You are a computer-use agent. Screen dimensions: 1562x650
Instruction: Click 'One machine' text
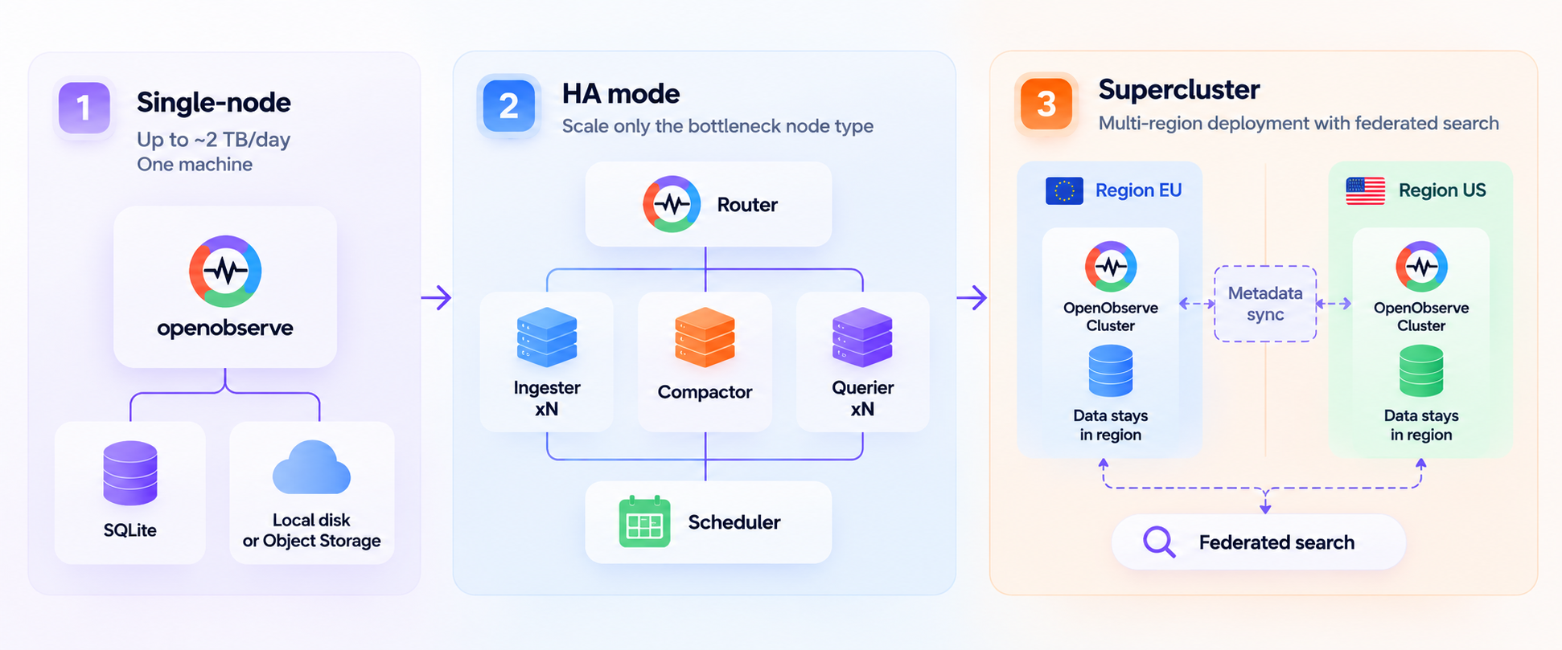pyautogui.click(x=195, y=164)
